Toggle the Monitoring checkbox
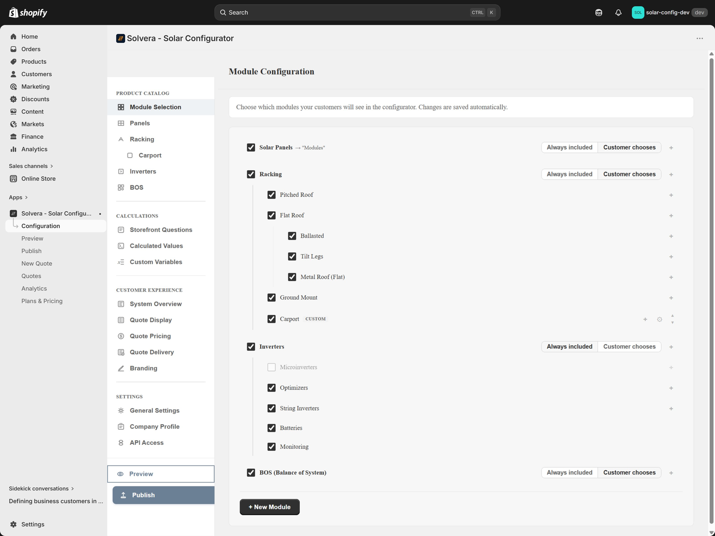The height and width of the screenshot is (536, 715). (x=272, y=447)
